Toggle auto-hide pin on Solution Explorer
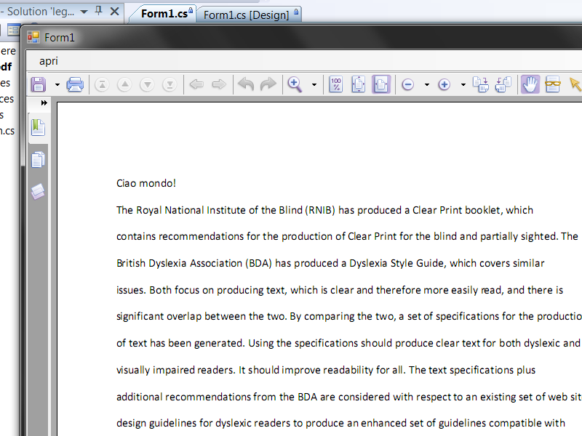 click(99, 11)
